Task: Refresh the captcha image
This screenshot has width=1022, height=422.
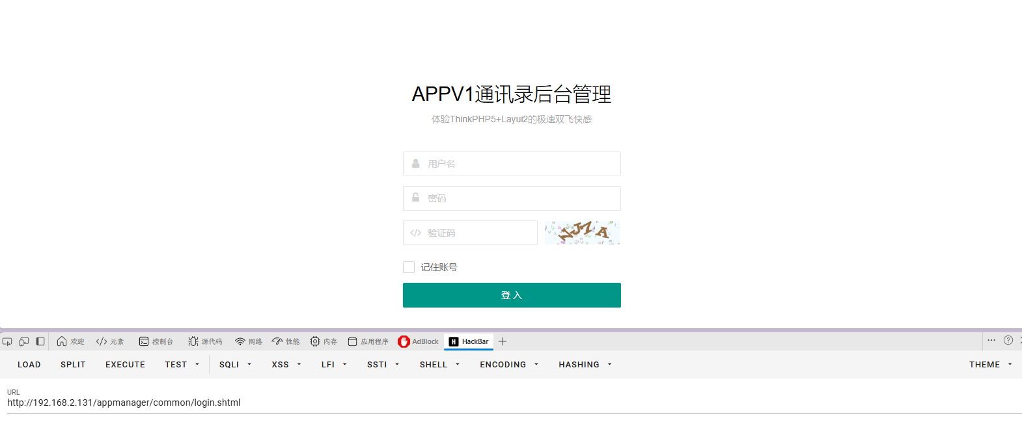Action: click(x=582, y=232)
